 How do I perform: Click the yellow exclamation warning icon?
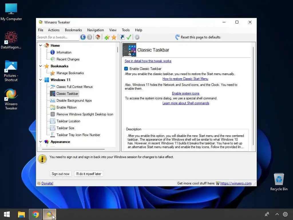[42, 159]
